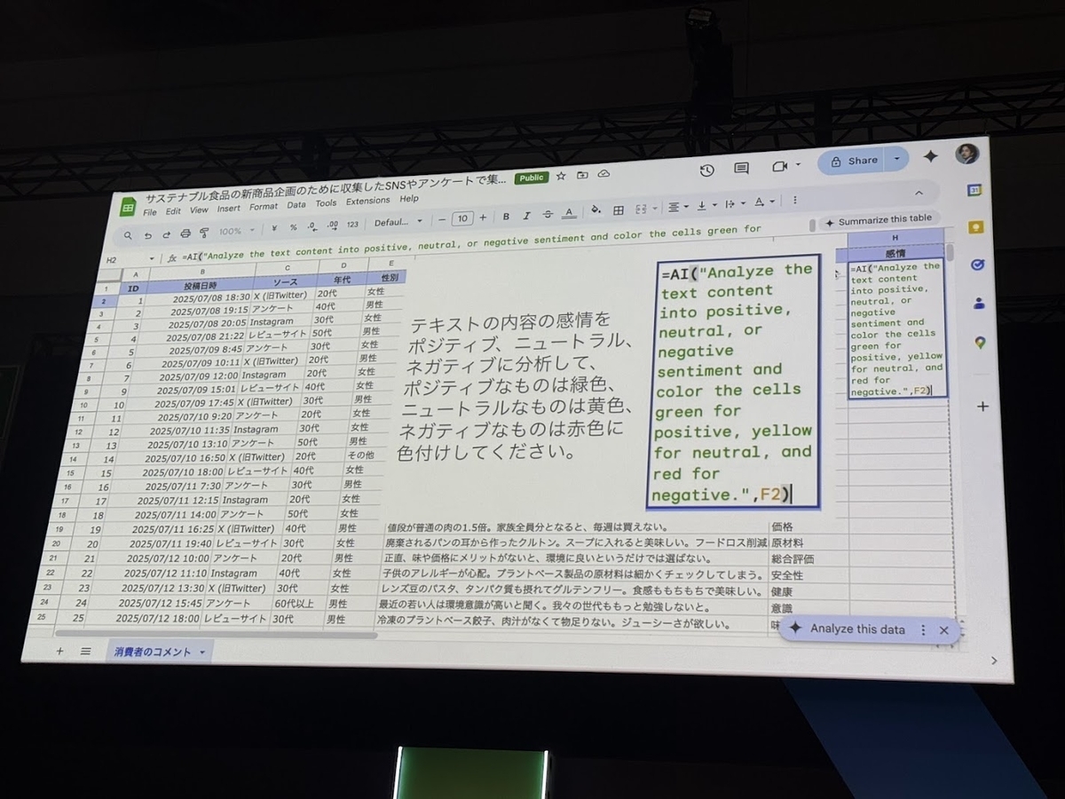Format cell as yen currency

[275, 228]
